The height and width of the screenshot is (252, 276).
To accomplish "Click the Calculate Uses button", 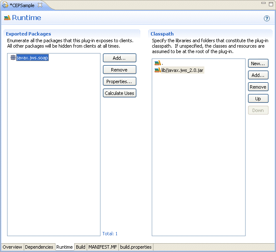I will pos(120,93).
